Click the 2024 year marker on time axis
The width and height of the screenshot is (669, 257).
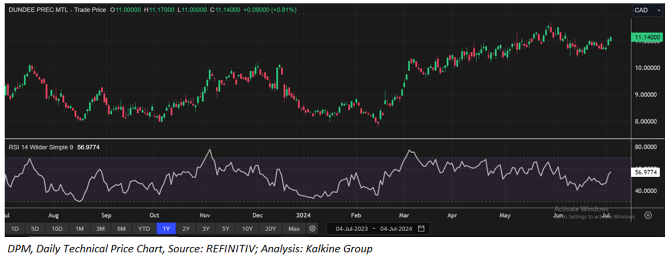[304, 215]
